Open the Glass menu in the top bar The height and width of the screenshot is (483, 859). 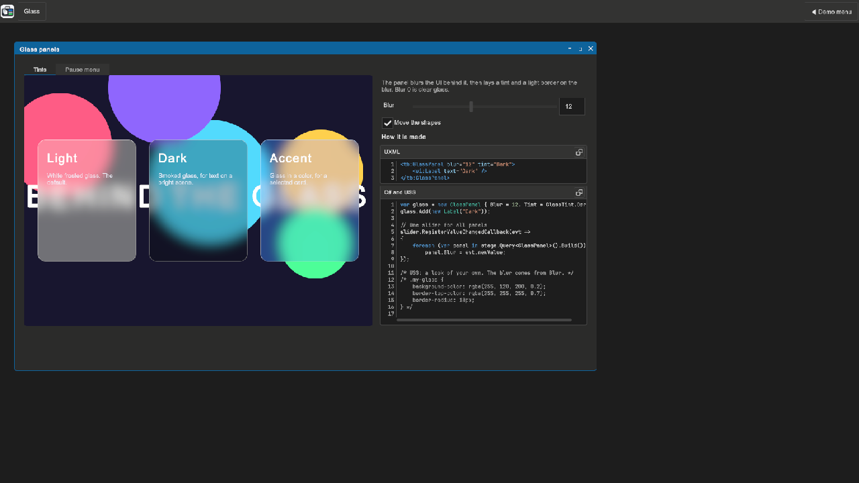(x=32, y=11)
